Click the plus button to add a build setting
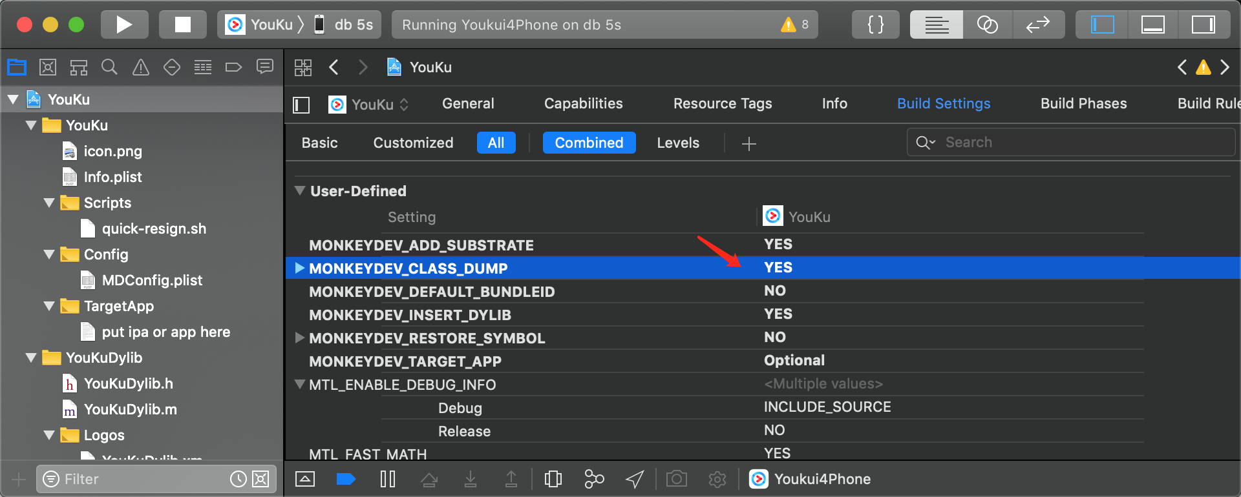The image size is (1241, 497). click(x=749, y=143)
